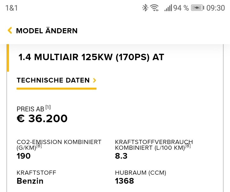Tap the fuel consumption value 8.3

(121, 156)
